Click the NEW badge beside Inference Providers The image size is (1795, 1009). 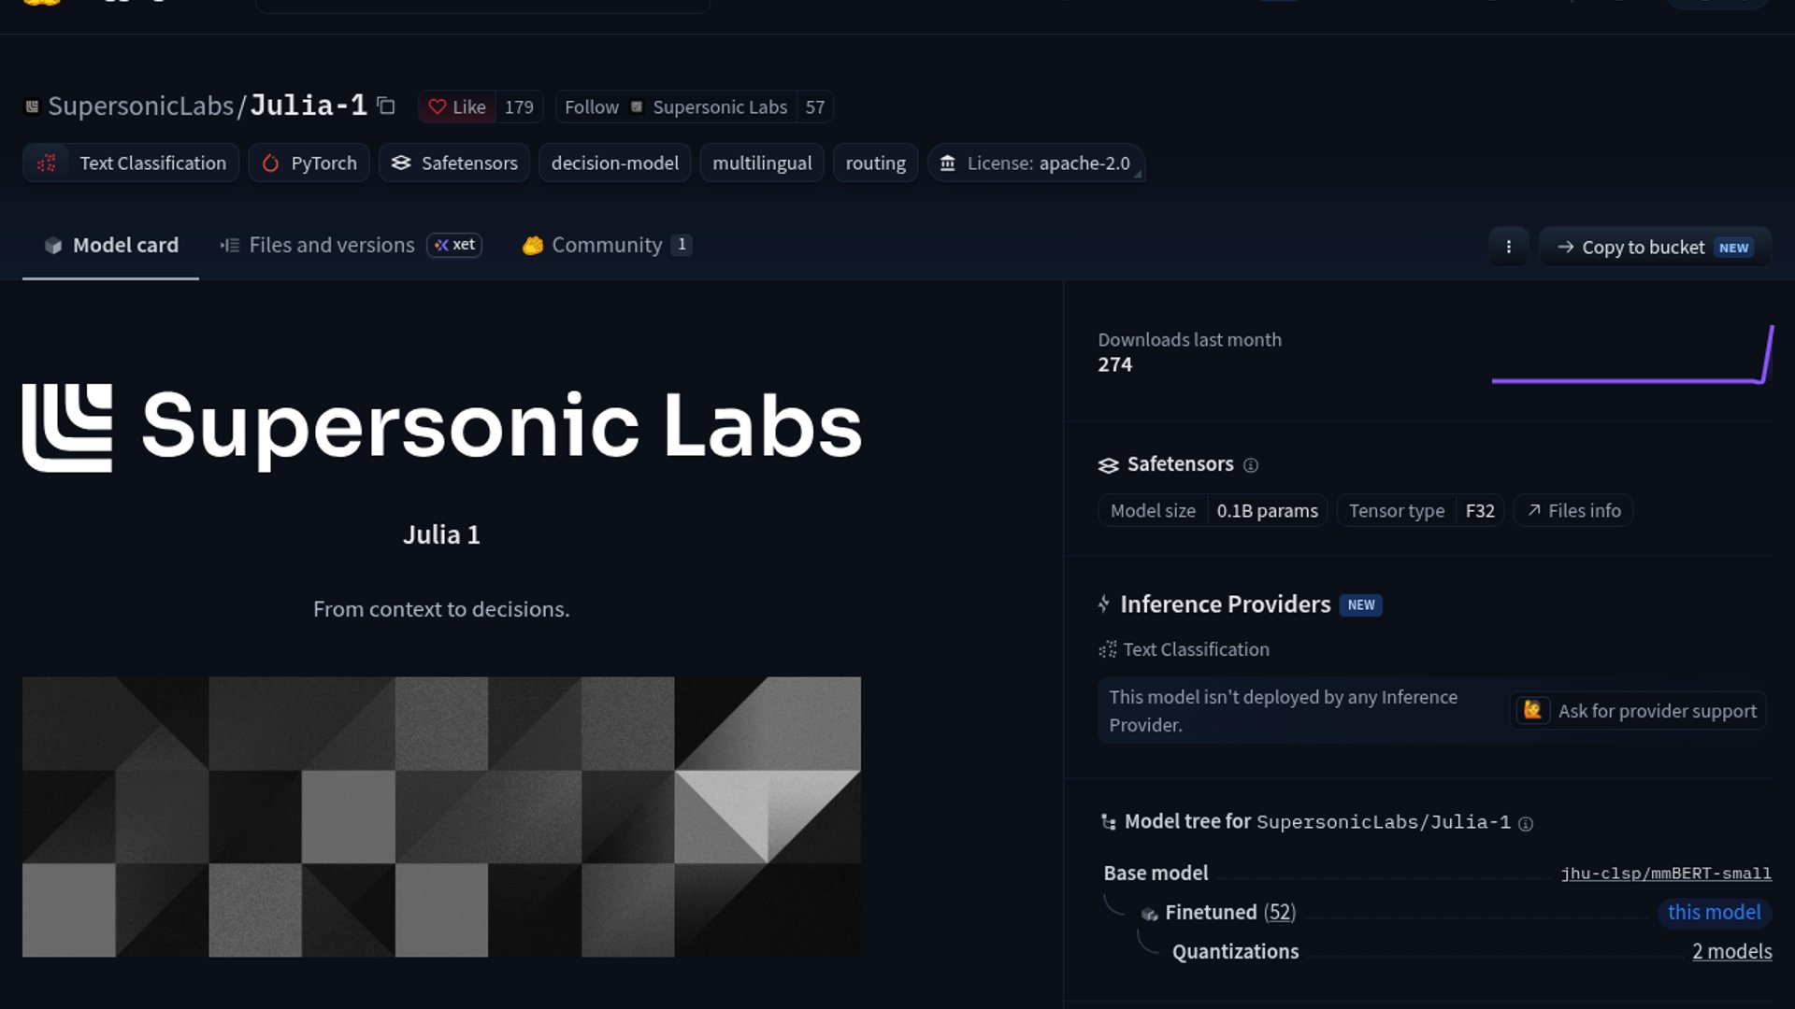click(1361, 604)
